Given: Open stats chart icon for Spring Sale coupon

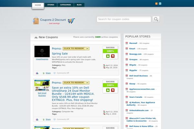Looking at the screenshot, I should pos(37,73).
